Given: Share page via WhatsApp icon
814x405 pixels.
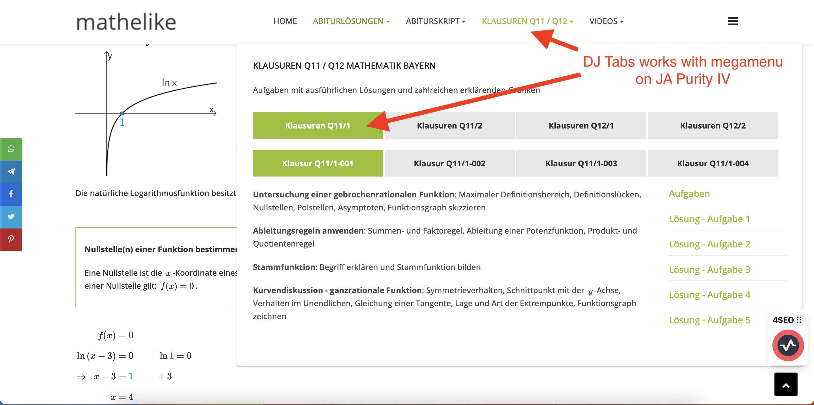Looking at the screenshot, I should 11,149.
